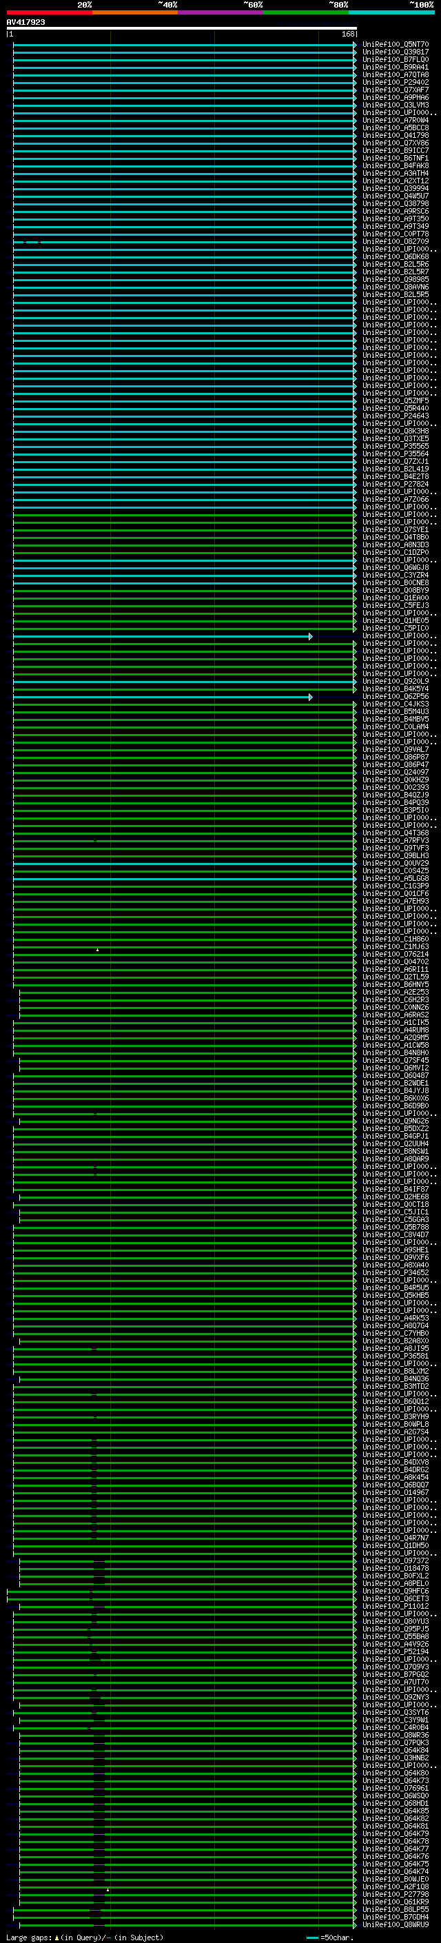Open hit UniRef100_B4IF87
The height and width of the screenshot is (1943, 441).
pos(396,1189)
